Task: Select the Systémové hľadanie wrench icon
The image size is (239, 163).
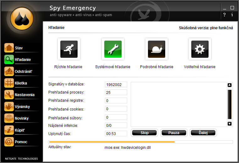Action: (112, 49)
